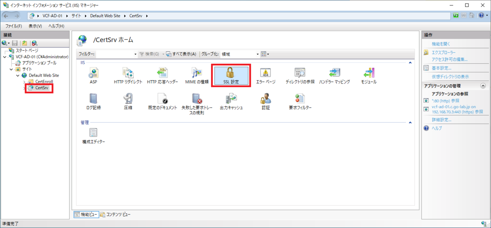Switch to コンテンツ ビュー tab

tap(115, 214)
